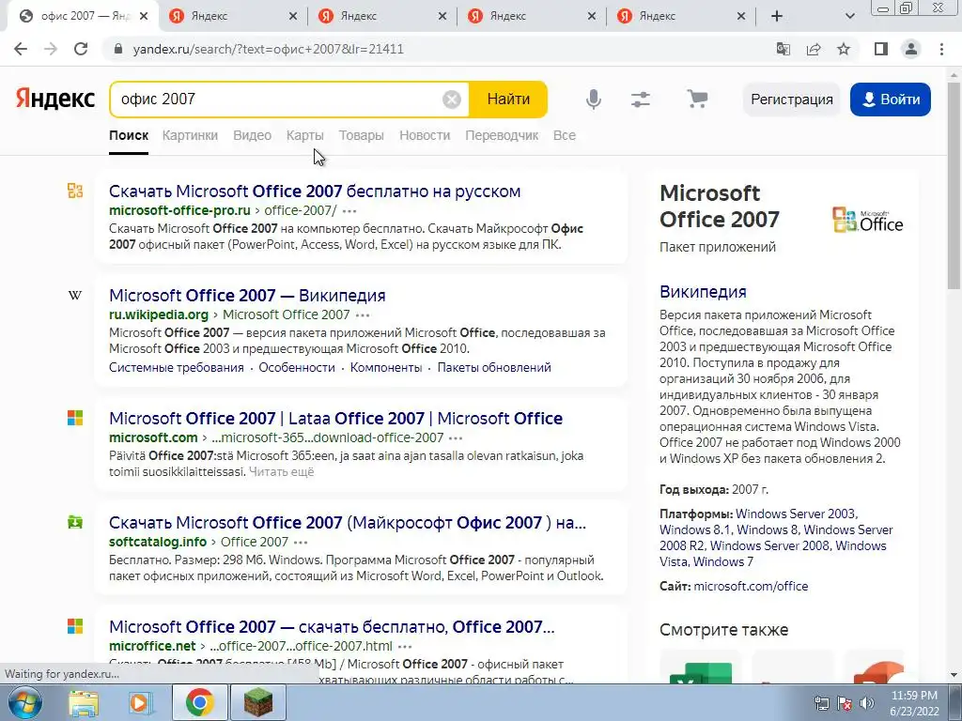The height and width of the screenshot is (721, 962).
Task: Click the Регистрация button
Action: tap(791, 100)
